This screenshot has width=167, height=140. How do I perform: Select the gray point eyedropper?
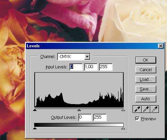click(146, 109)
